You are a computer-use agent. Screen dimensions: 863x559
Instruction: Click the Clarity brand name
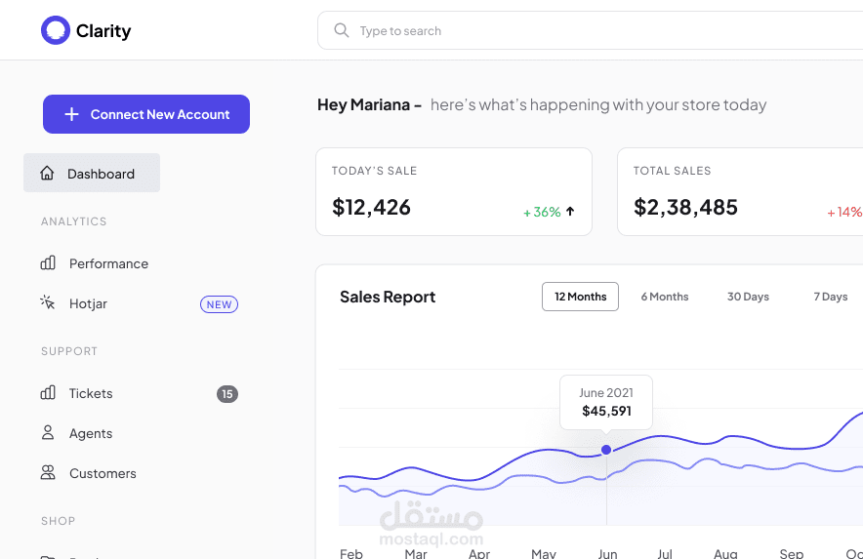pos(103,31)
